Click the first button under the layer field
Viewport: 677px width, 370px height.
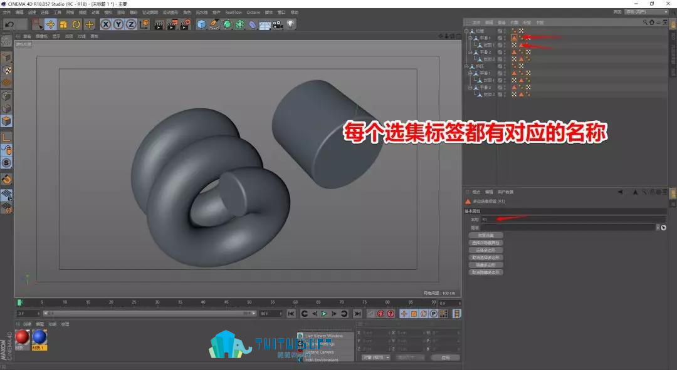486,235
